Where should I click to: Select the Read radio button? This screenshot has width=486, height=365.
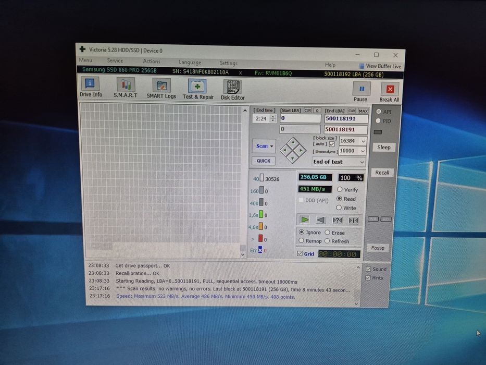[340, 198]
